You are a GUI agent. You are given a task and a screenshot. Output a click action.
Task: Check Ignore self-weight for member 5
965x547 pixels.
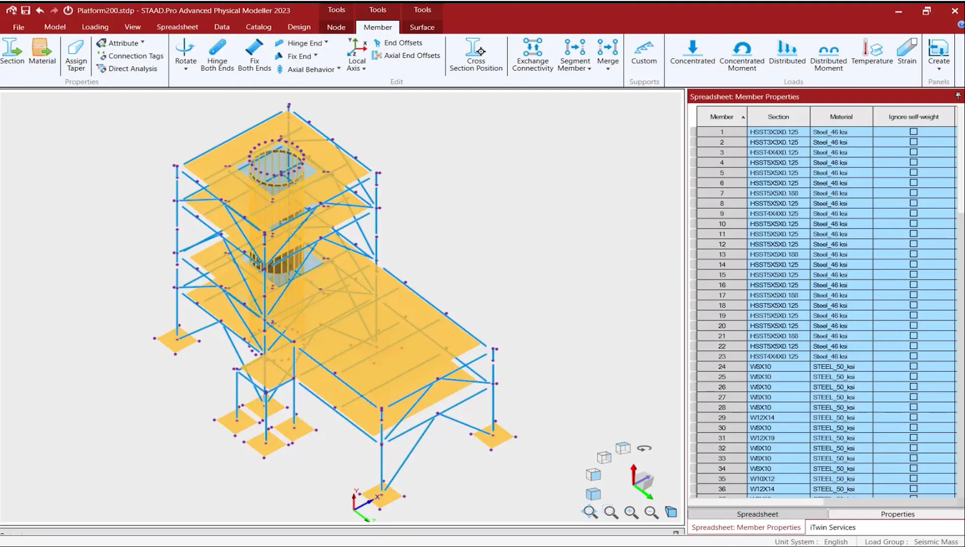[914, 172]
